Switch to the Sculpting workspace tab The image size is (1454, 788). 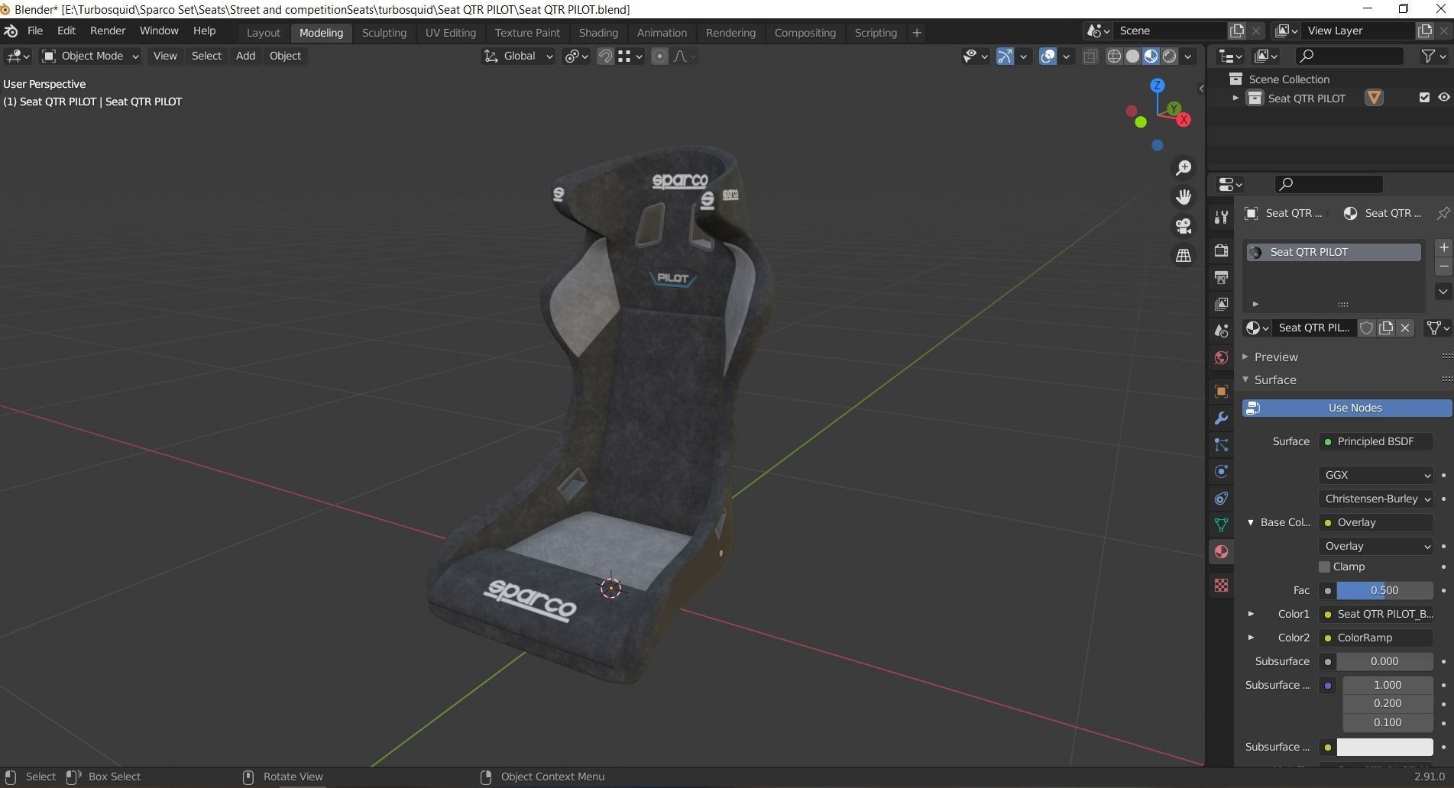click(384, 33)
